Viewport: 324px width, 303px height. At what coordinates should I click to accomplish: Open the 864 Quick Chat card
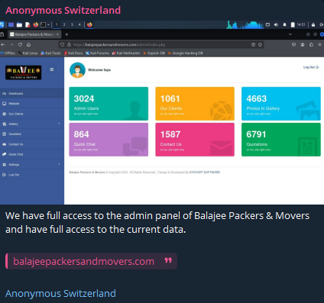[x=109, y=140]
